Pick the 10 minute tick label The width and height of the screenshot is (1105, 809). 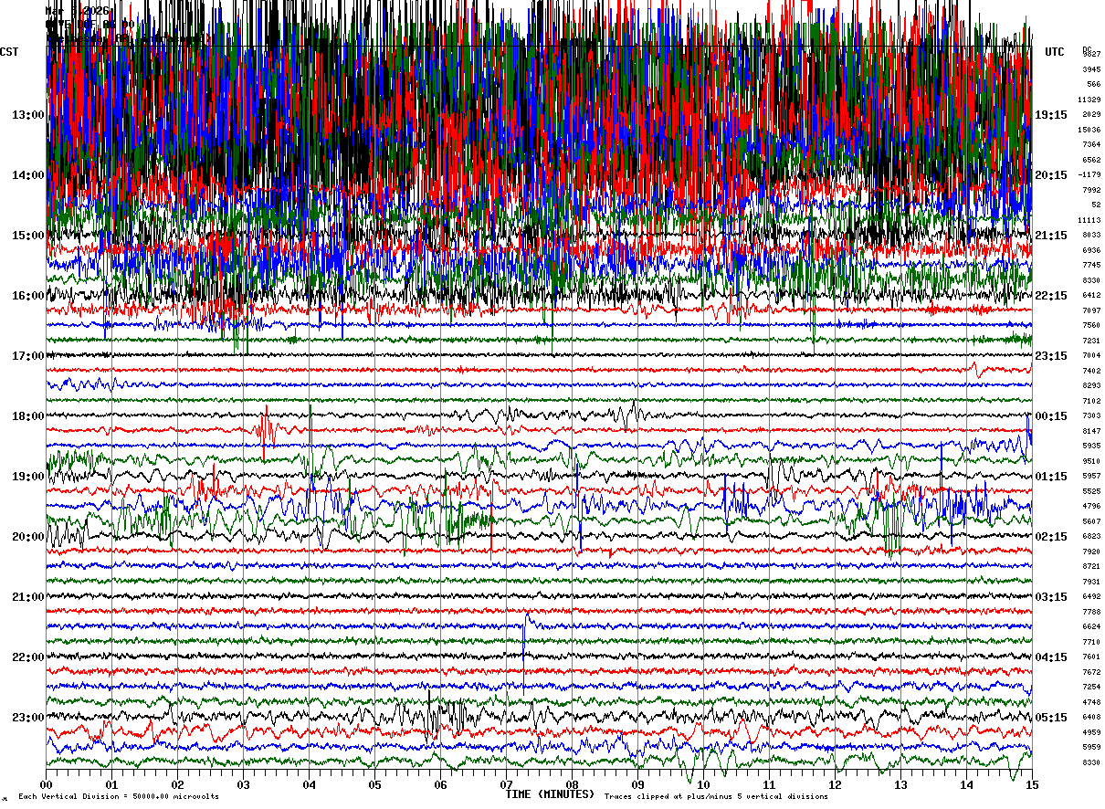click(x=703, y=784)
